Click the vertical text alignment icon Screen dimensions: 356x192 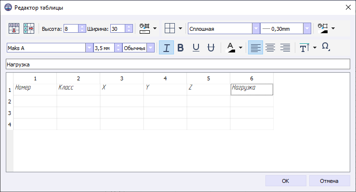point(304,48)
